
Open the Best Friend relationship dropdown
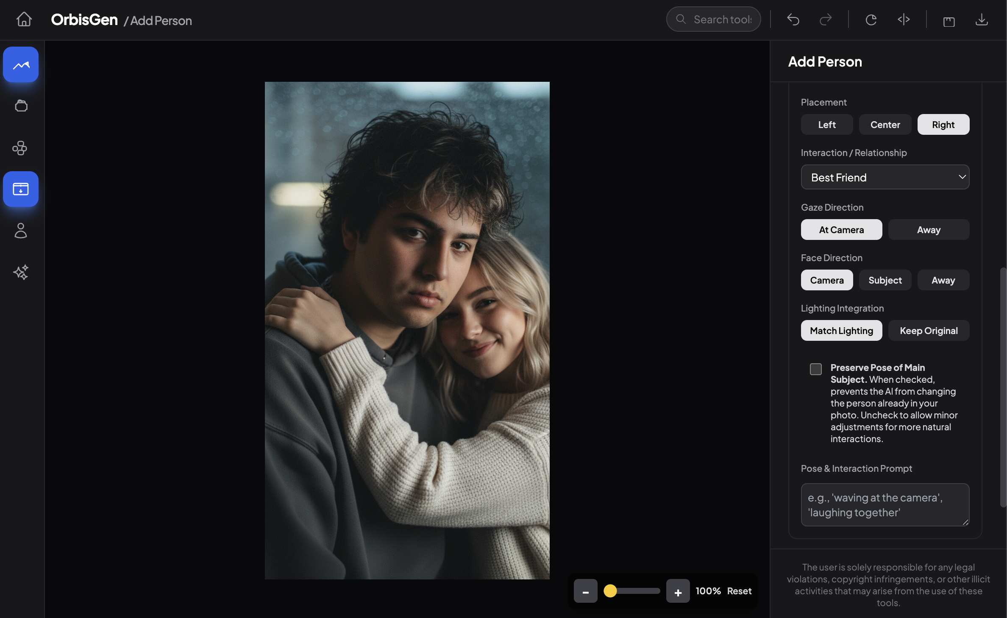pos(885,177)
